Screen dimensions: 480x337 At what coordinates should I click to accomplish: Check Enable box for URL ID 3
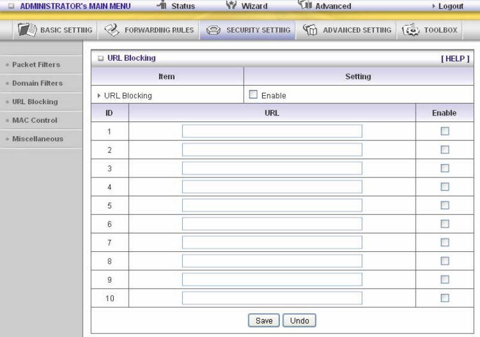tap(445, 168)
